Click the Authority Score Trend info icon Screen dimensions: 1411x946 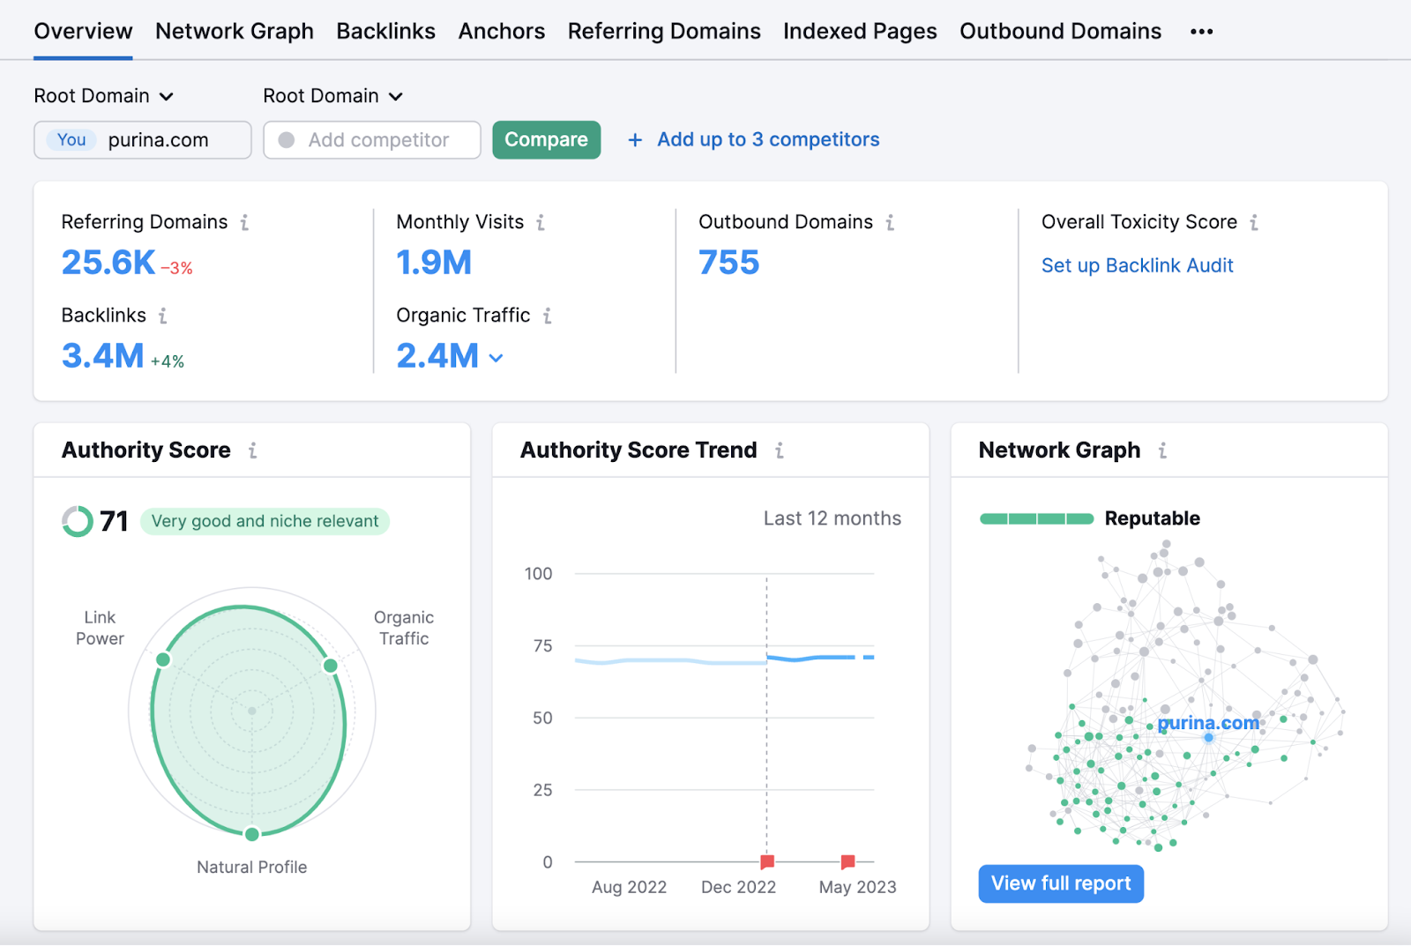[780, 451]
